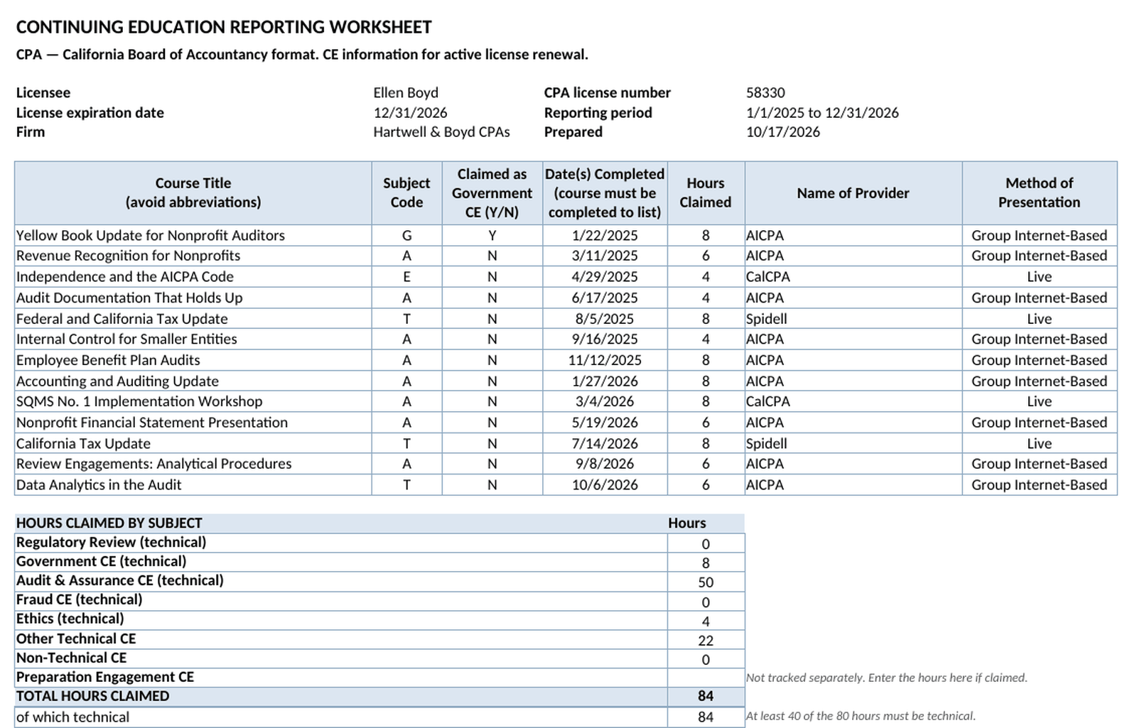The width and height of the screenshot is (1137, 728).
Task: Click the 'Y' government CE cell
Action: (492, 235)
